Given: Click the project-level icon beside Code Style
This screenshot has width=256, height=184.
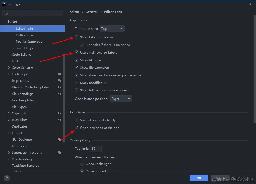Looking at the screenshot, I should [x=60, y=74].
